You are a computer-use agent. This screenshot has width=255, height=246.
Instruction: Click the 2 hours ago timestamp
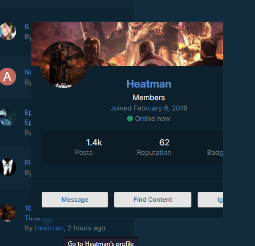[x=87, y=228]
